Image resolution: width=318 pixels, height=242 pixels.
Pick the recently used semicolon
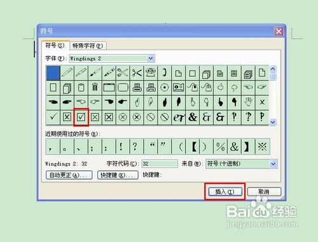point(95,147)
